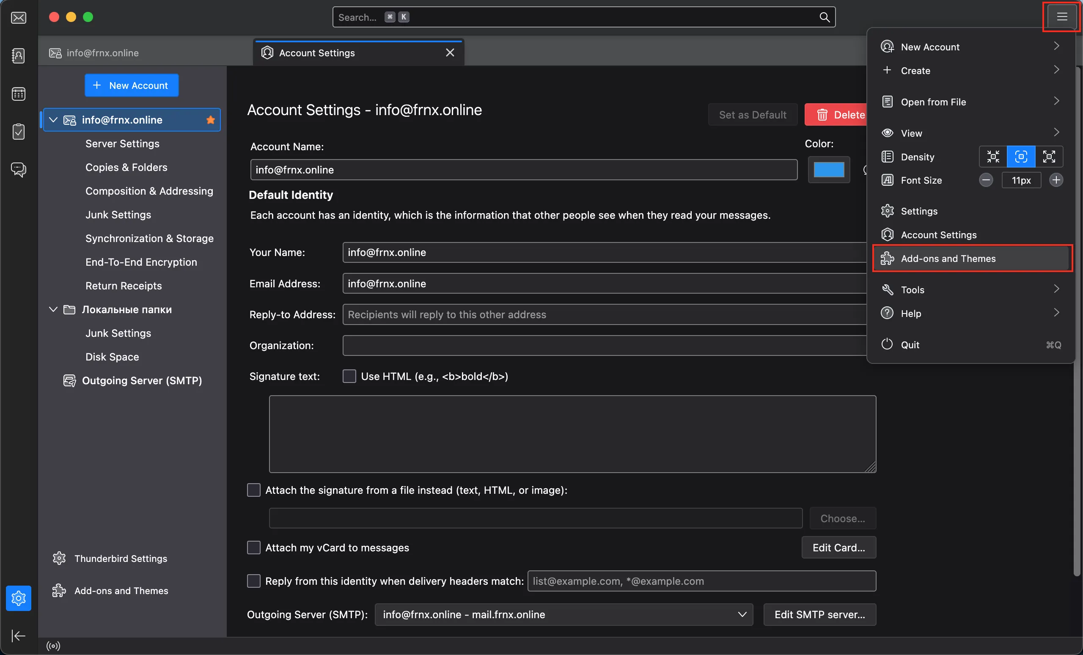The height and width of the screenshot is (655, 1083).
Task: Open Copies & Folders settings
Action: click(x=126, y=167)
